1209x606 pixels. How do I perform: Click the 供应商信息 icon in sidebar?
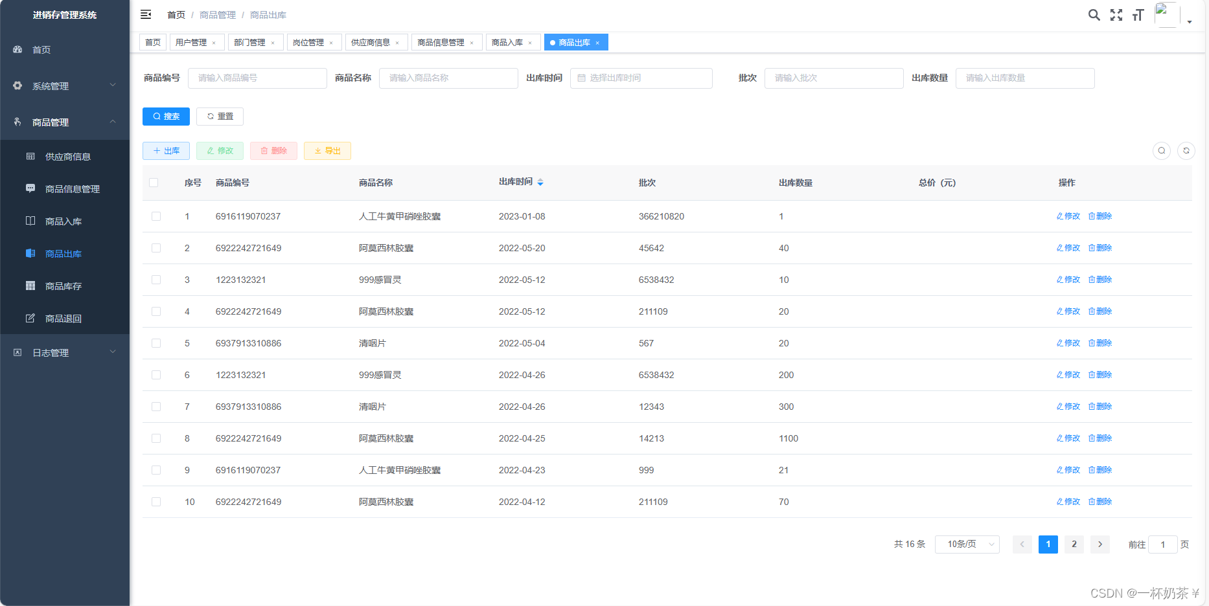(x=30, y=156)
